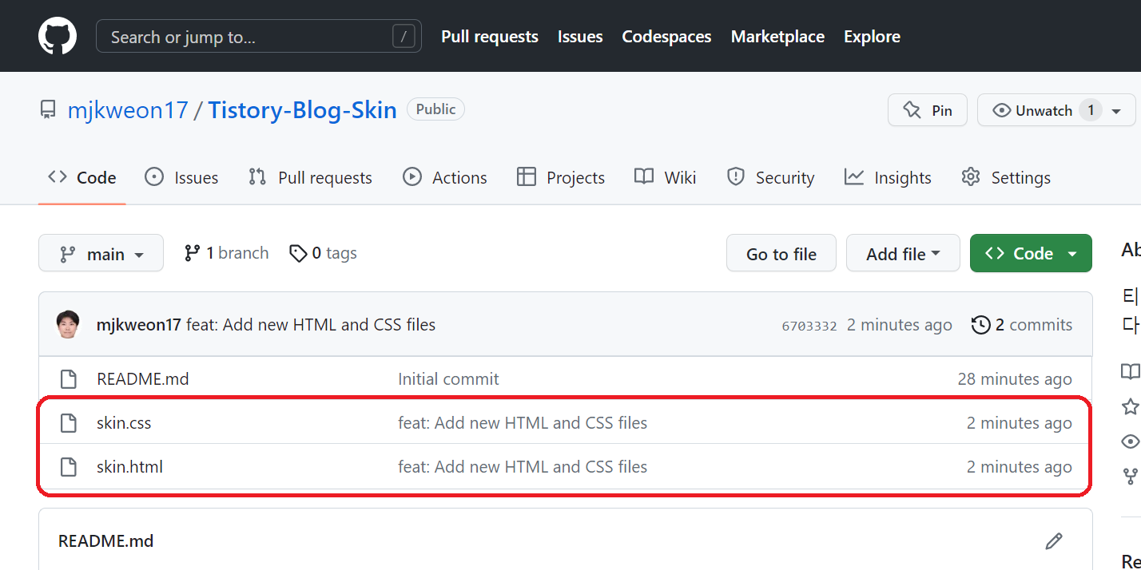Image resolution: width=1141 pixels, height=570 pixels.
Task: Open the README.md file in list
Action: tap(143, 379)
